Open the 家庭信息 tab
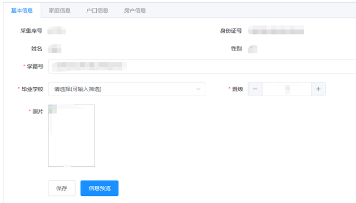The width and height of the screenshot is (356, 203). pos(60,11)
